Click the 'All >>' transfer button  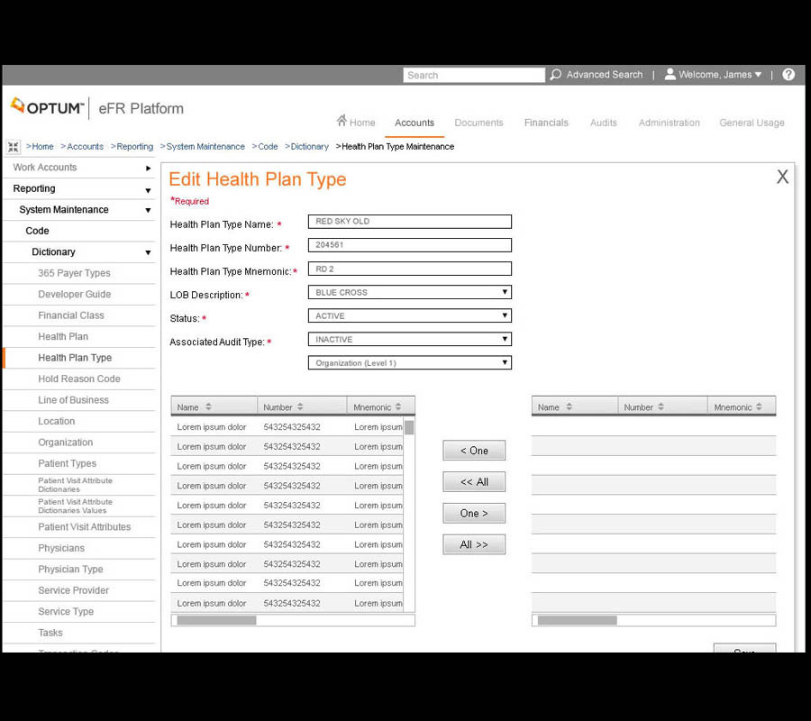tap(474, 544)
